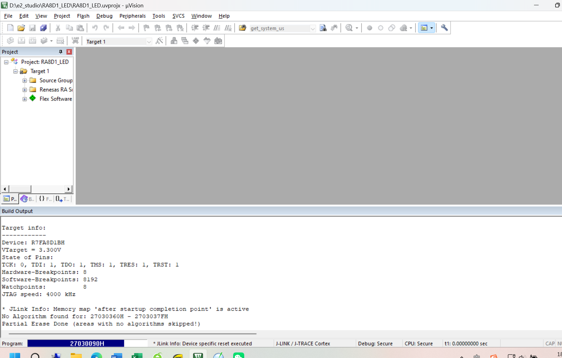This screenshot has width=562, height=358.
Task: Toggle auto-hide pin on Project panel
Action: click(x=61, y=52)
